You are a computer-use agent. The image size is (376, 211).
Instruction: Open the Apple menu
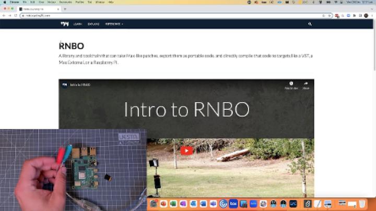[5, 2]
